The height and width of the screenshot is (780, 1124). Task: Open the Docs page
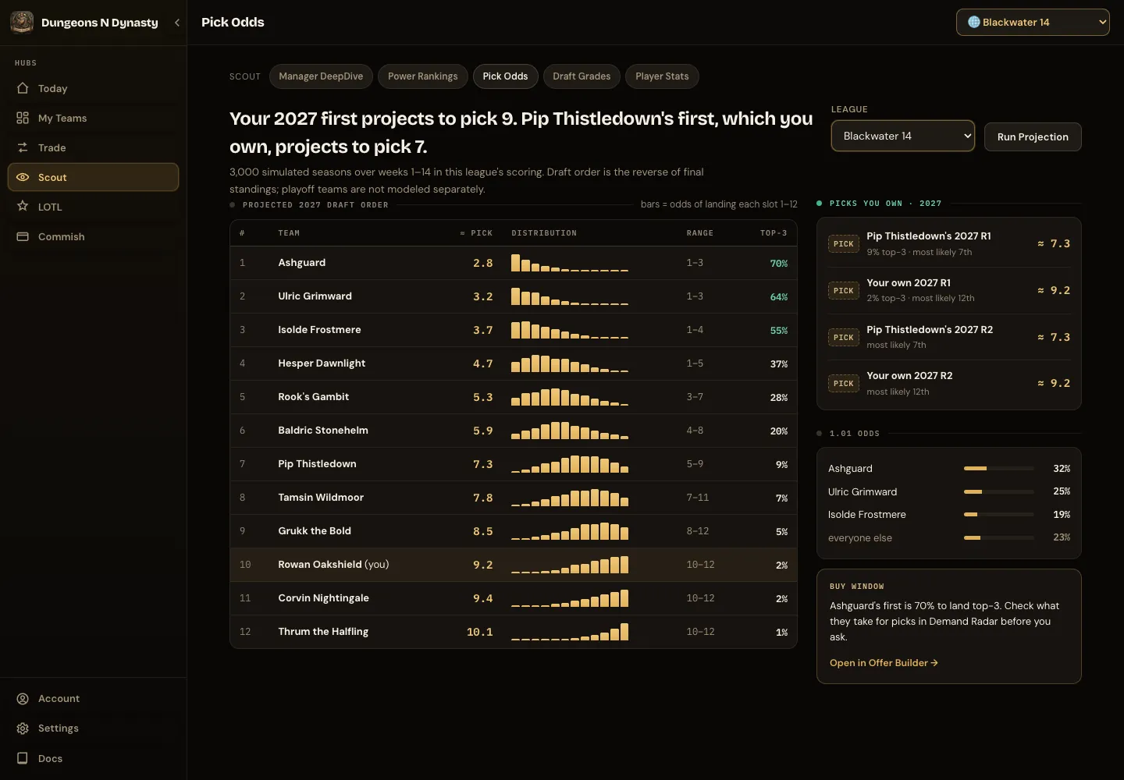[93, 758]
